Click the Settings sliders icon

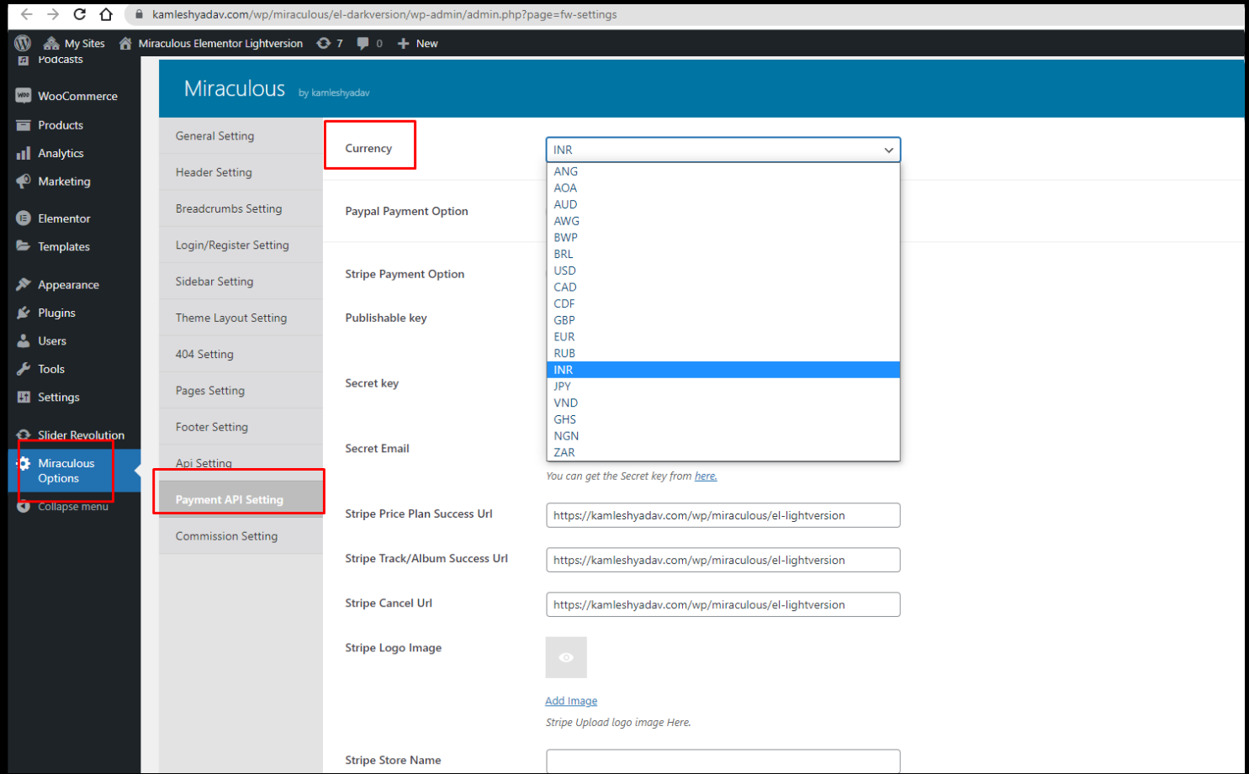[x=24, y=397]
